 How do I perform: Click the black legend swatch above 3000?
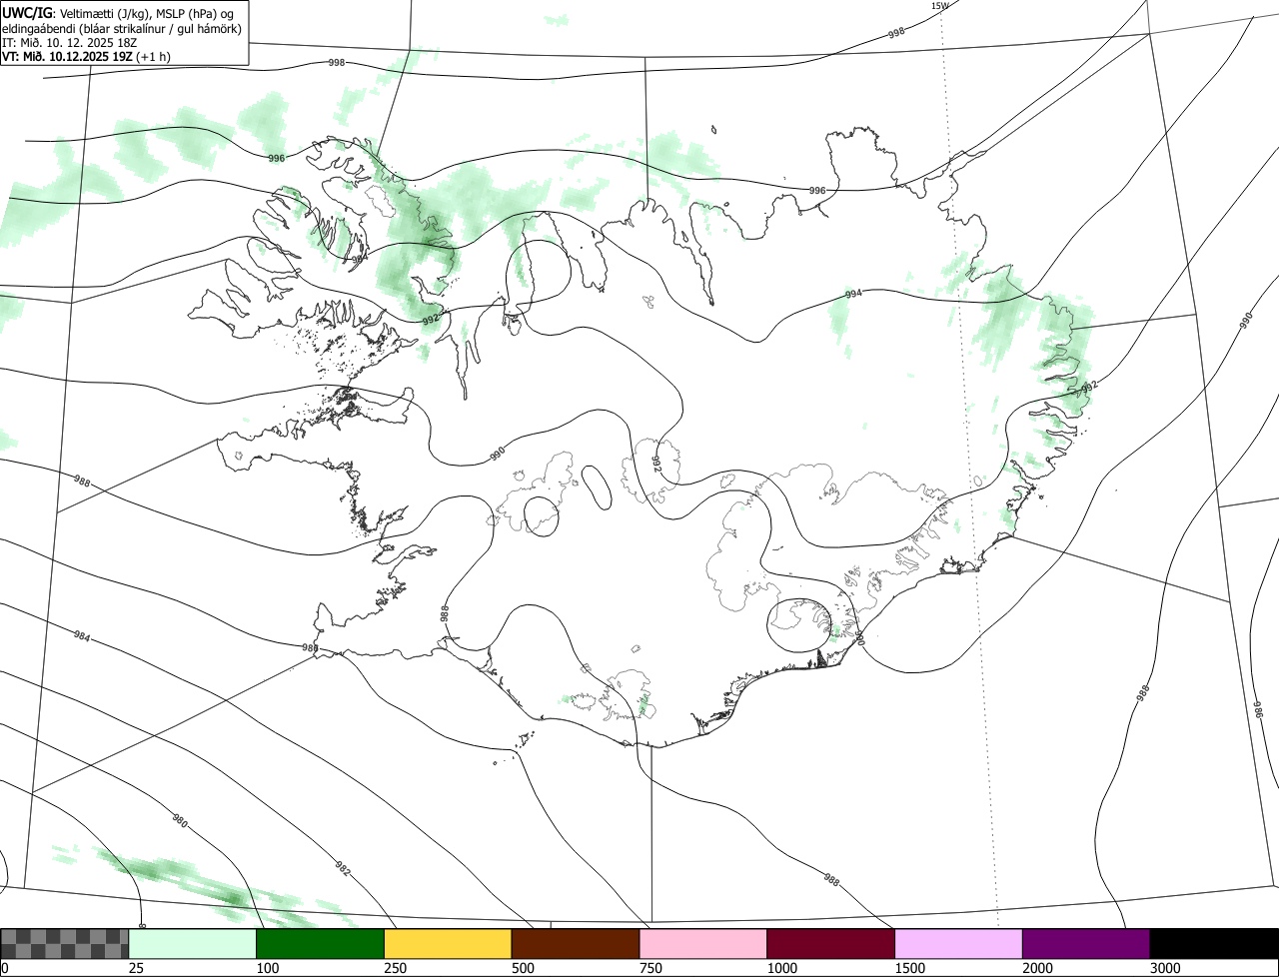pyautogui.click(x=1214, y=944)
